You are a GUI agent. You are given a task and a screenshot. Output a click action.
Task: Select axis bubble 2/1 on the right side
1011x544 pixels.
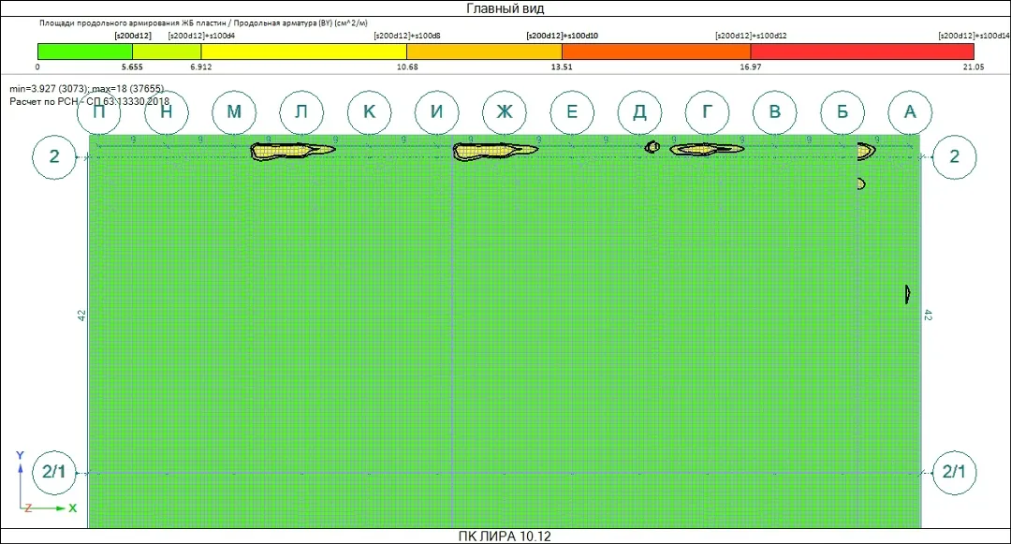[954, 472]
